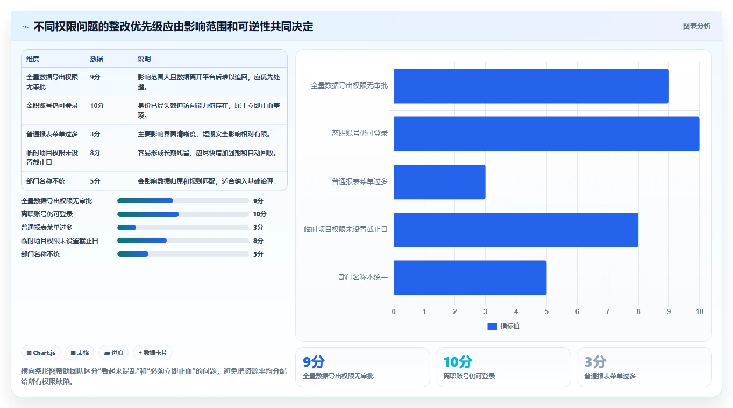Select the 数据卡片 tag chip
733x408 pixels.
coord(153,353)
